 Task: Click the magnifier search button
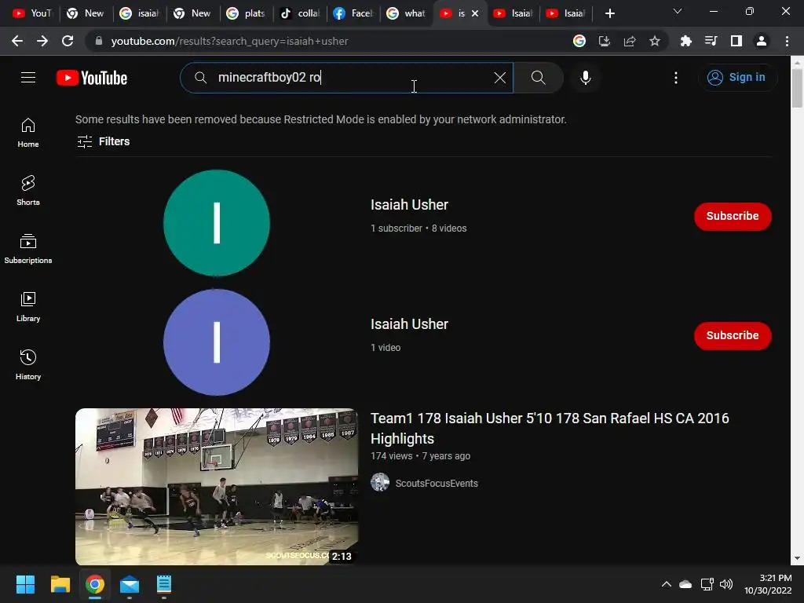coord(538,78)
